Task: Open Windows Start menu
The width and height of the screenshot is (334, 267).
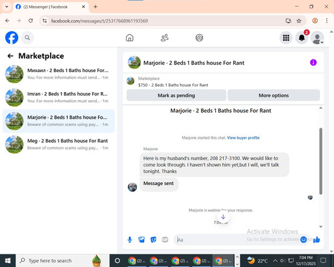Action: 8,260
